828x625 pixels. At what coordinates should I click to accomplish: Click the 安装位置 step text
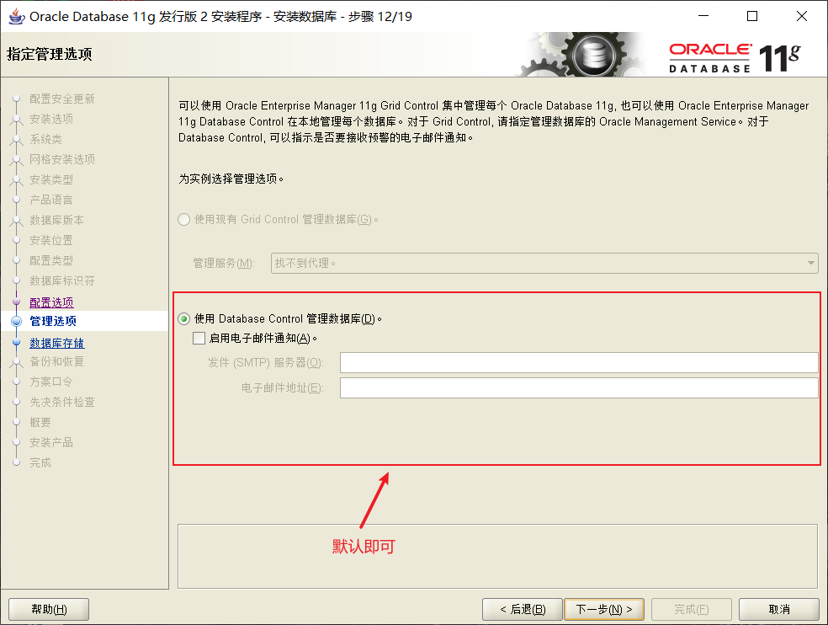tap(51, 240)
